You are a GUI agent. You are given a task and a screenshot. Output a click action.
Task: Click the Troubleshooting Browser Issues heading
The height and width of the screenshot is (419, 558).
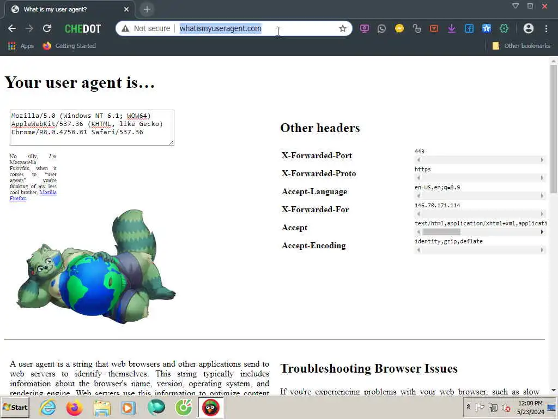(369, 368)
